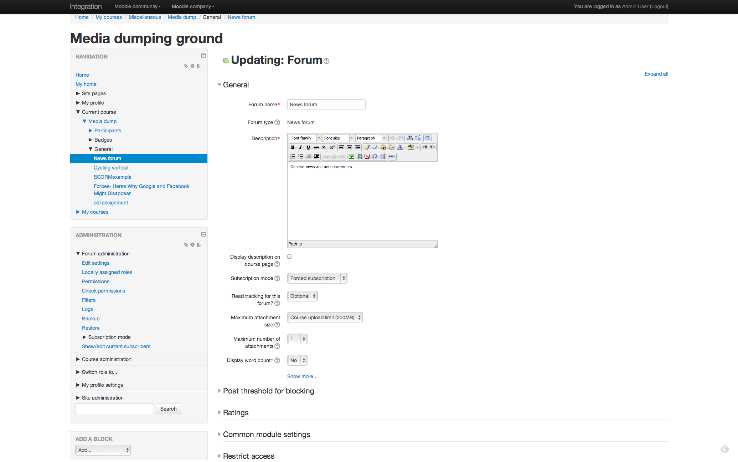Increase indent in editor
This screenshot has height=462, width=738.
pyautogui.click(x=316, y=156)
